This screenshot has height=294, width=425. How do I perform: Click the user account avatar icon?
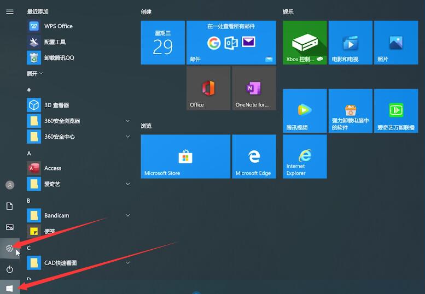pos(10,185)
